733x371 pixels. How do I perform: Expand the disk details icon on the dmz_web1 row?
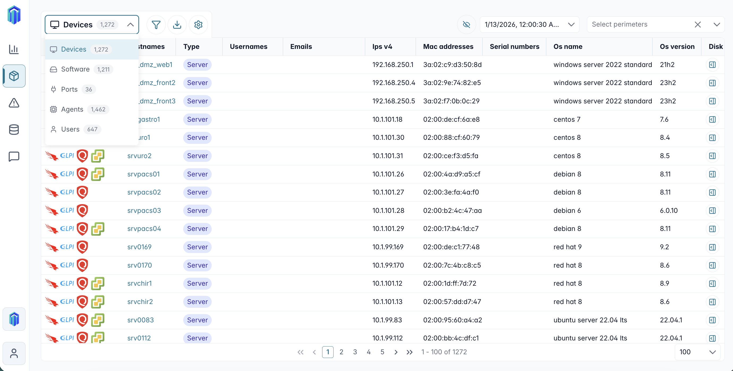coord(712,65)
